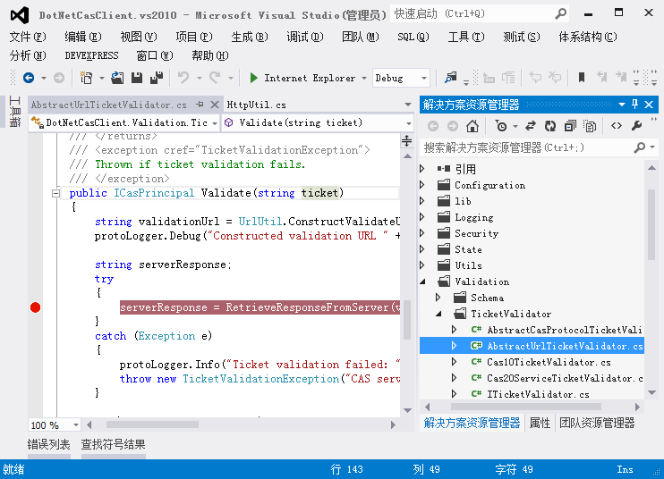Start debugging with the green play icon

point(254,78)
